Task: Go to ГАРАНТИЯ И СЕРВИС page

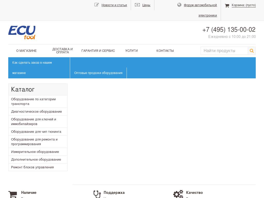Action: 98,51
